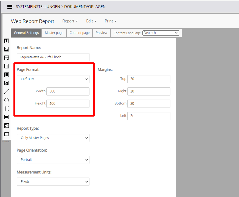Open the Content Language dropdown

pyautogui.click(x=161, y=33)
